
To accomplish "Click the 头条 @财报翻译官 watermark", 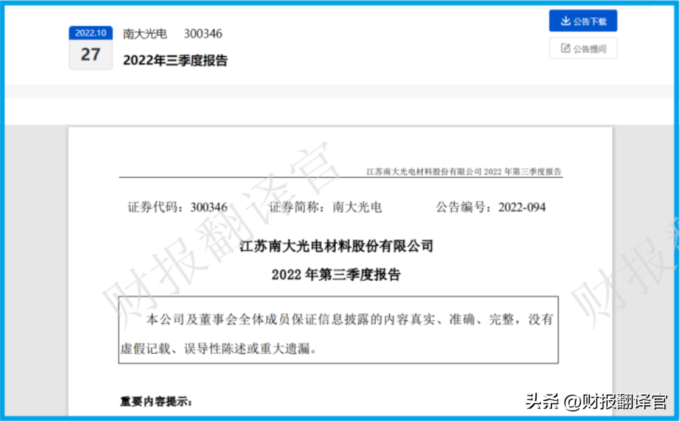I will (596, 402).
